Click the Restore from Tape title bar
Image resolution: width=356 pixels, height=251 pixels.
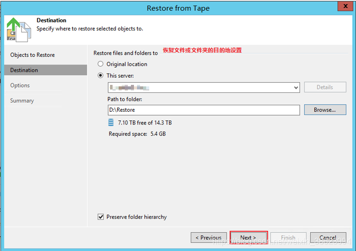pyautogui.click(x=178, y=8)
